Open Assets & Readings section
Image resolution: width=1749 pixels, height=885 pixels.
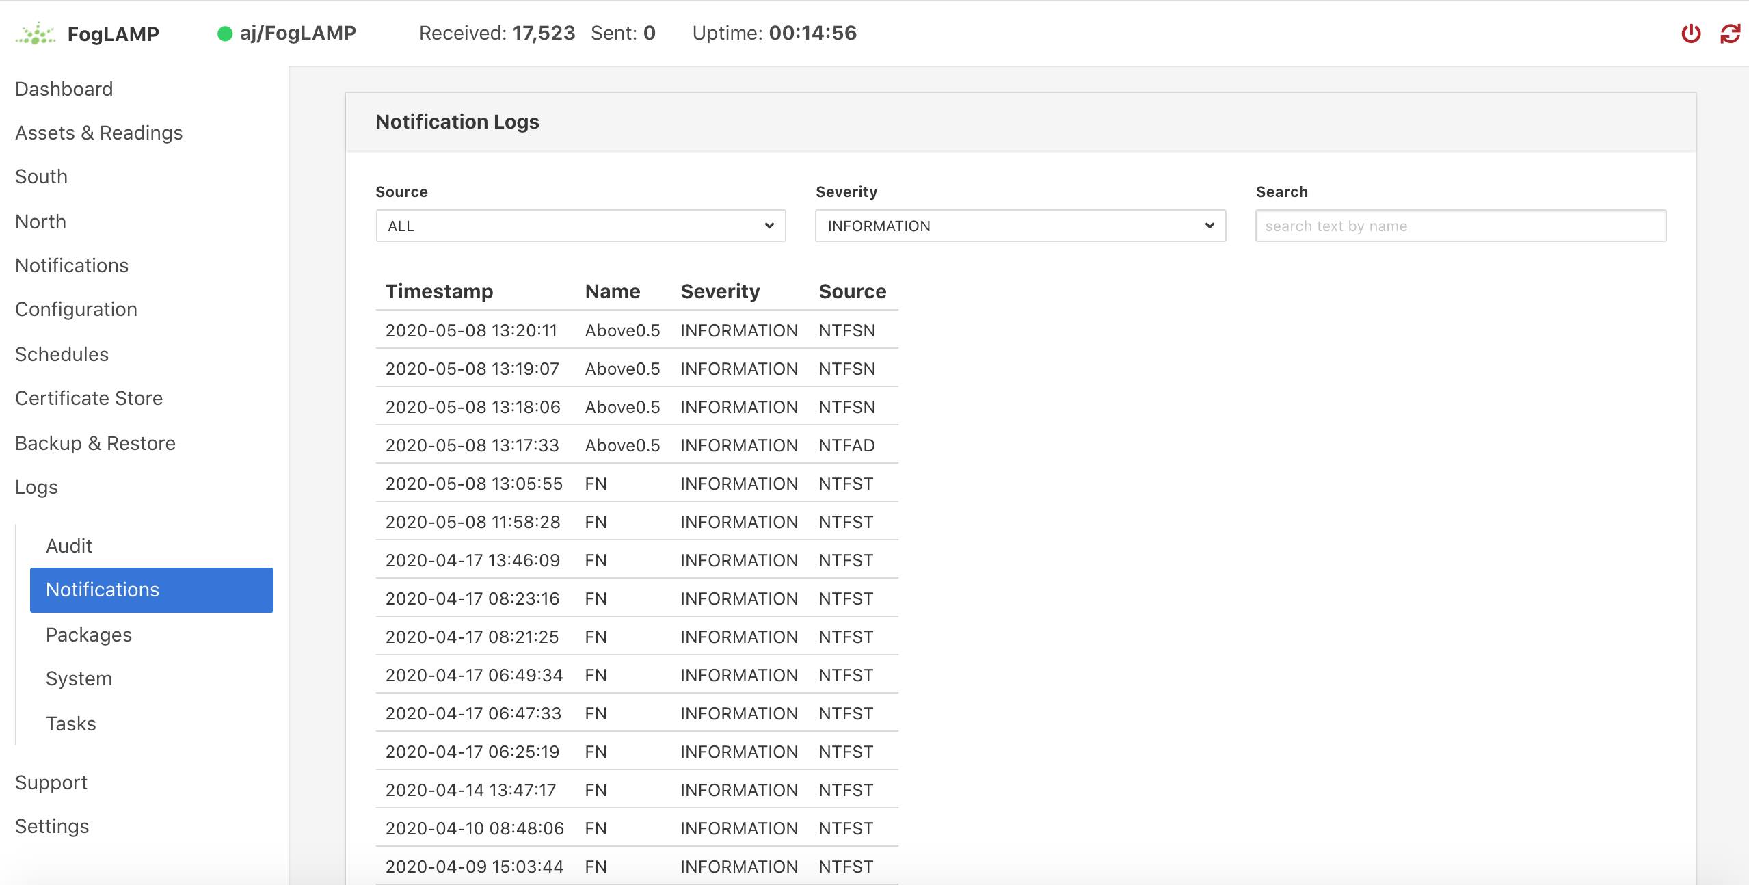click(101, 132)
